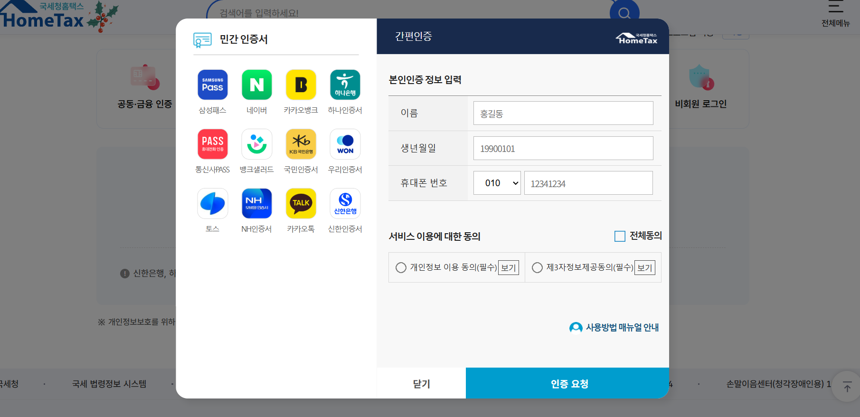
Task: Choose the Banksalad certificate icon
Action: 256,144
